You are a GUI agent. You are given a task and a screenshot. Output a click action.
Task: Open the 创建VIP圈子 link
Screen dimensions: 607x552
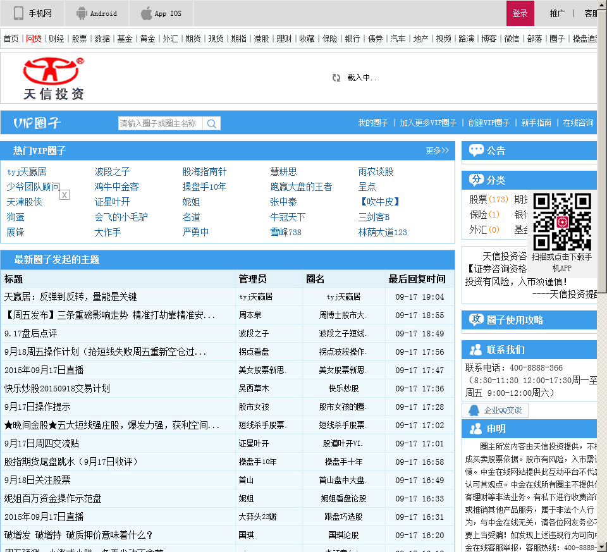(x=489, y=123)
